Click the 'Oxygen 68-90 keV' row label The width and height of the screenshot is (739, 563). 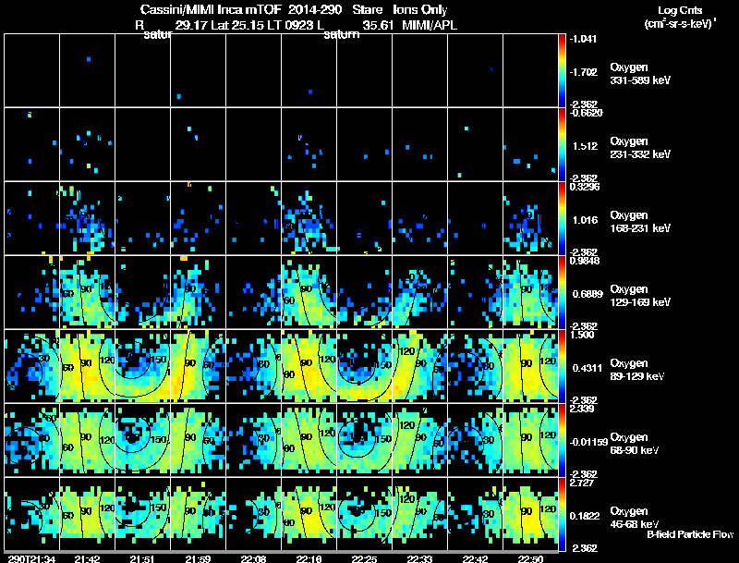(x=635, y=444)
